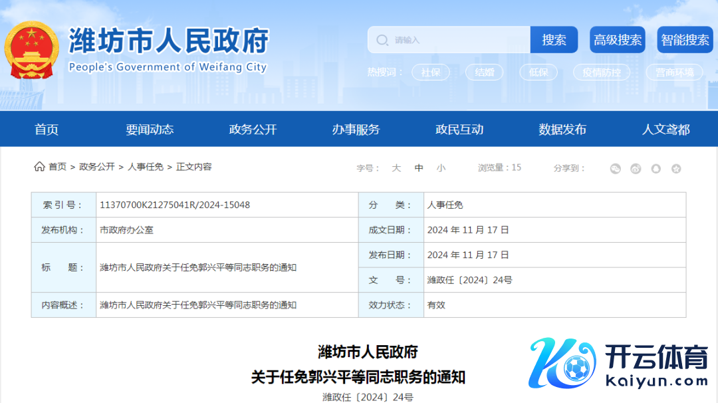Share the article to Weibo
Viewport: 718px width, 403px height.
point(636,168)
